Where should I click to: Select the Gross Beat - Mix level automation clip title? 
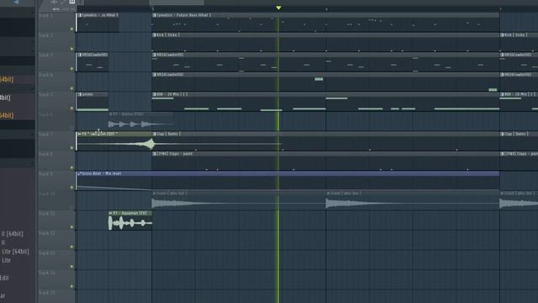click(x=101, y=173)
